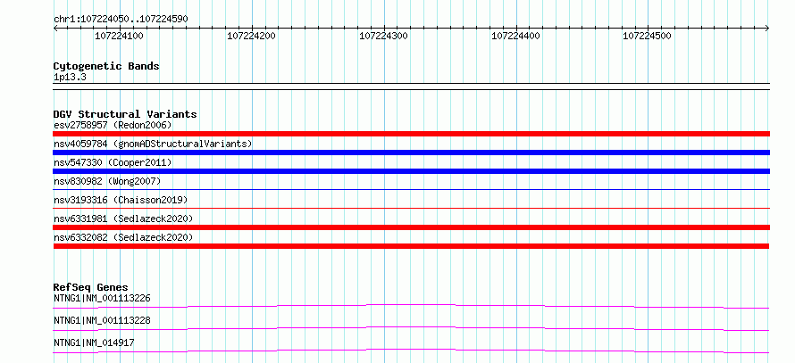795x363 pixels.
Task: Click the red bar under nsv6331981
Action: pos(411,227)
